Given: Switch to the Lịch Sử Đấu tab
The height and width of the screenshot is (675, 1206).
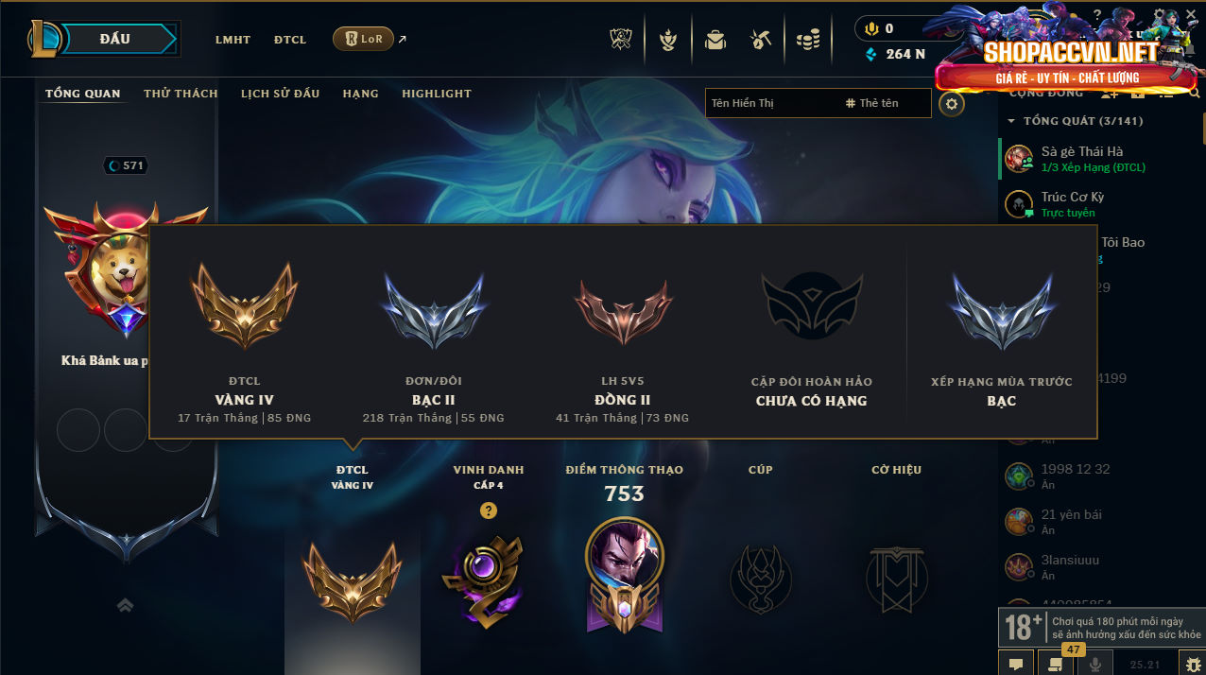Looking at the screenshot, I should click(280, 94).
